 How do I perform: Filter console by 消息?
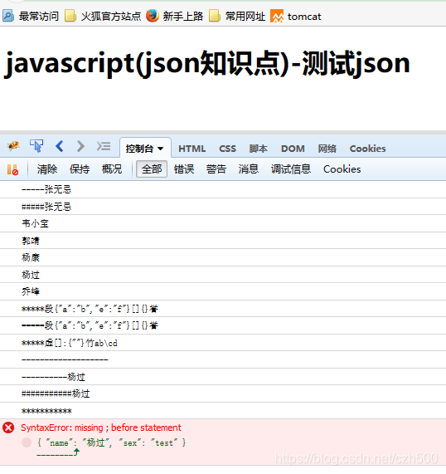coord(248,169)
